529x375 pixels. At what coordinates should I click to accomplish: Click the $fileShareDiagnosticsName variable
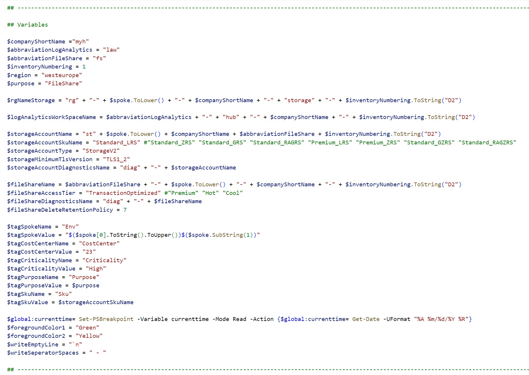coord(50,201)
